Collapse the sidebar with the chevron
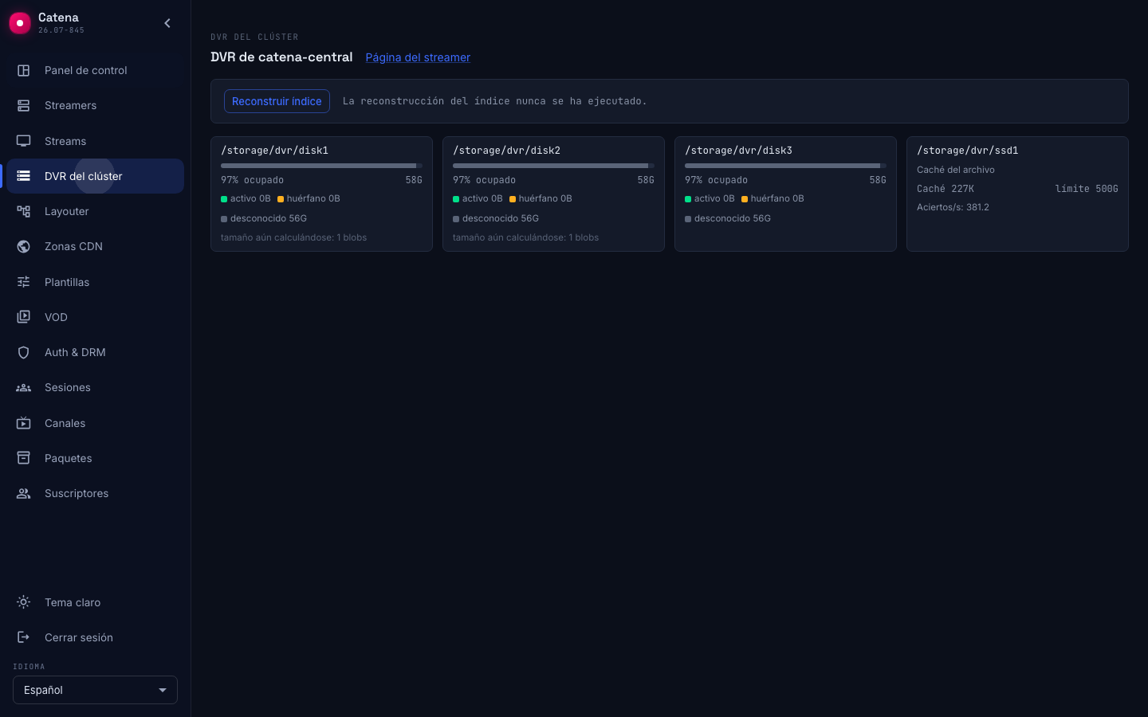The width and height of the screenshot is (1148, 717). [167, 23]
